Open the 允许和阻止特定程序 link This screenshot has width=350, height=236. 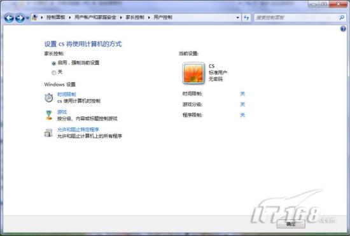point(78,130)
